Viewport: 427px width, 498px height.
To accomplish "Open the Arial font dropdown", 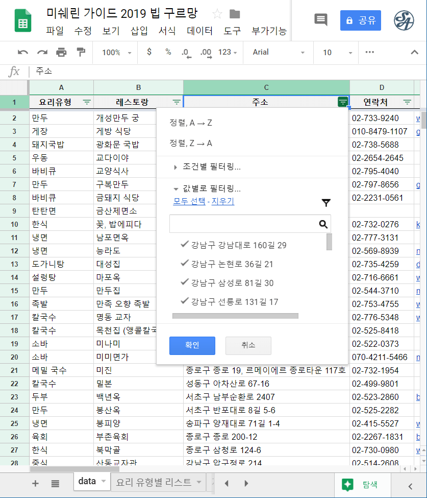I will pos(279,52).
